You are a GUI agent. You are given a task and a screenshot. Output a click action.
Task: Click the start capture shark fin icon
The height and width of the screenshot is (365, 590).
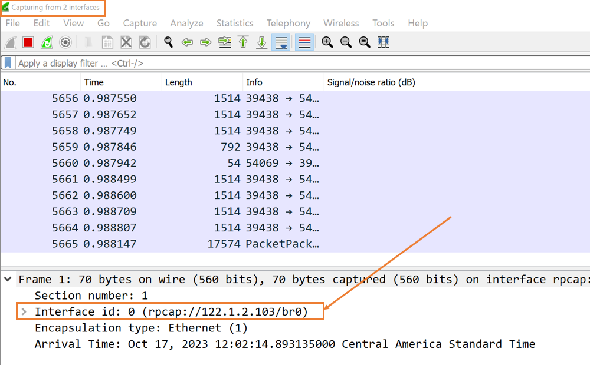coord(11,42)
